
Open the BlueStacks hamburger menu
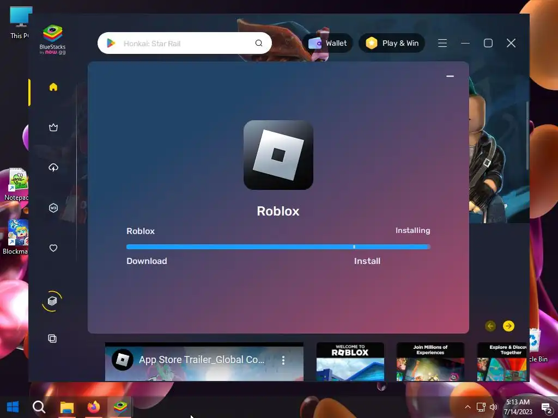coord(442,43)
